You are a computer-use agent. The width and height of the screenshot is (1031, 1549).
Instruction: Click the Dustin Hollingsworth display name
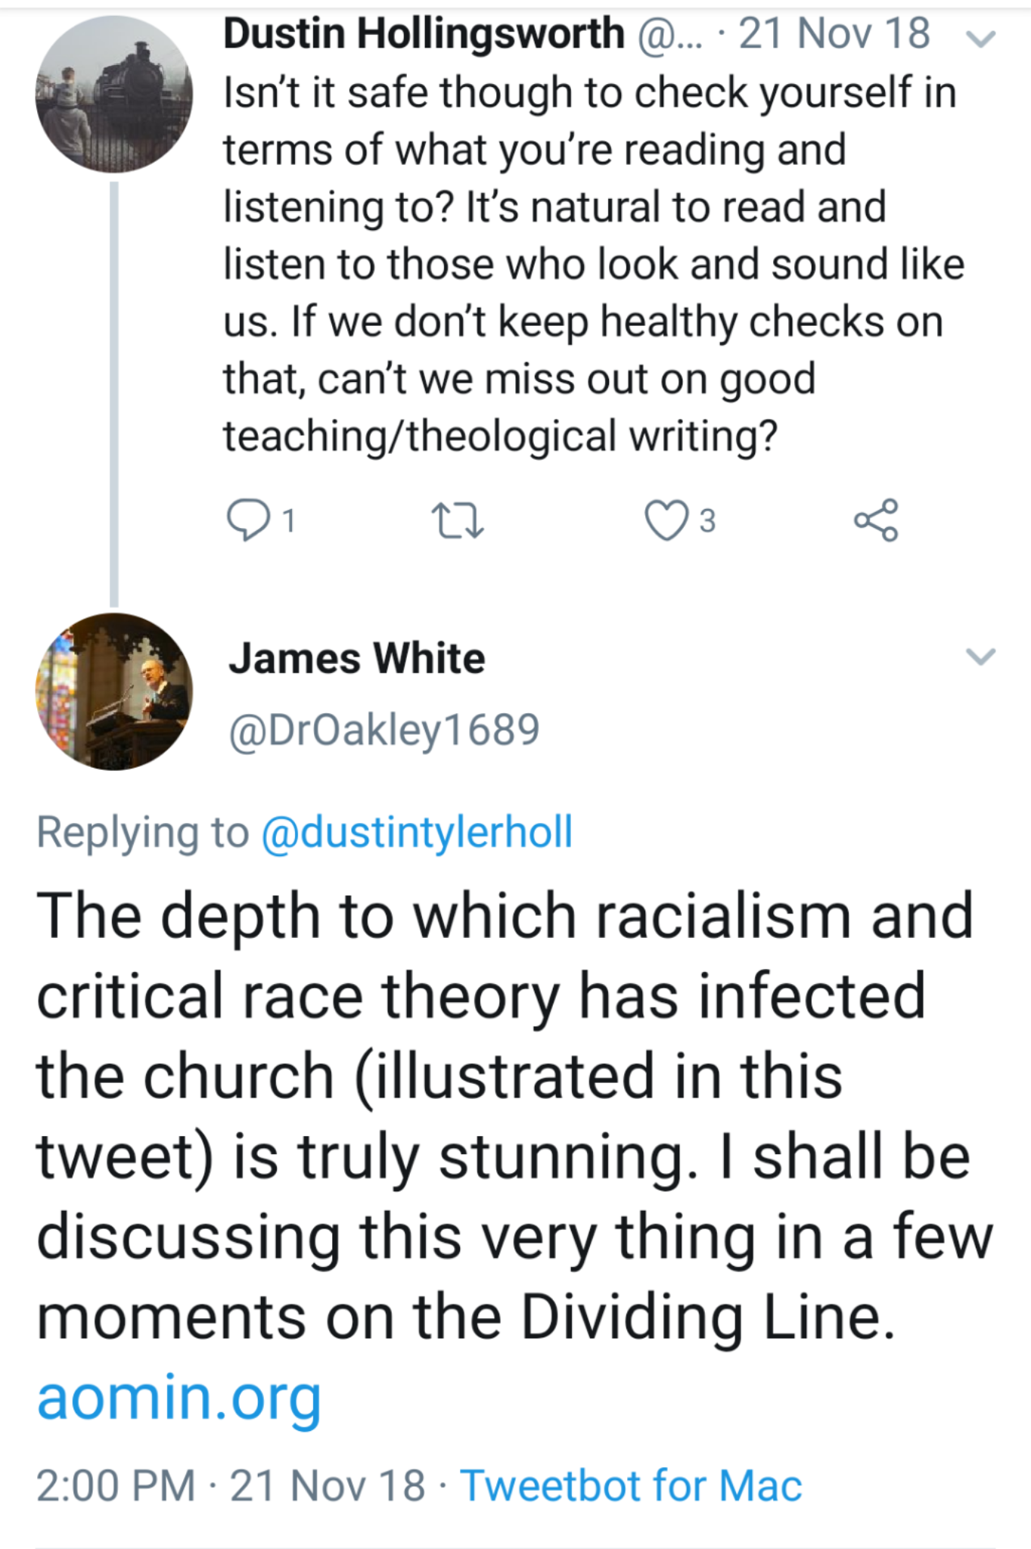pyautogui.click(x=424, y=34)
